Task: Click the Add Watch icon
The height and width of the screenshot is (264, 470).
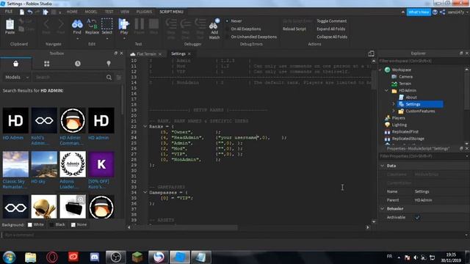Action: (214, 24)
